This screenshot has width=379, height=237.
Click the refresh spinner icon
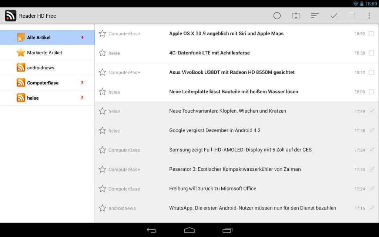(352, 16)
